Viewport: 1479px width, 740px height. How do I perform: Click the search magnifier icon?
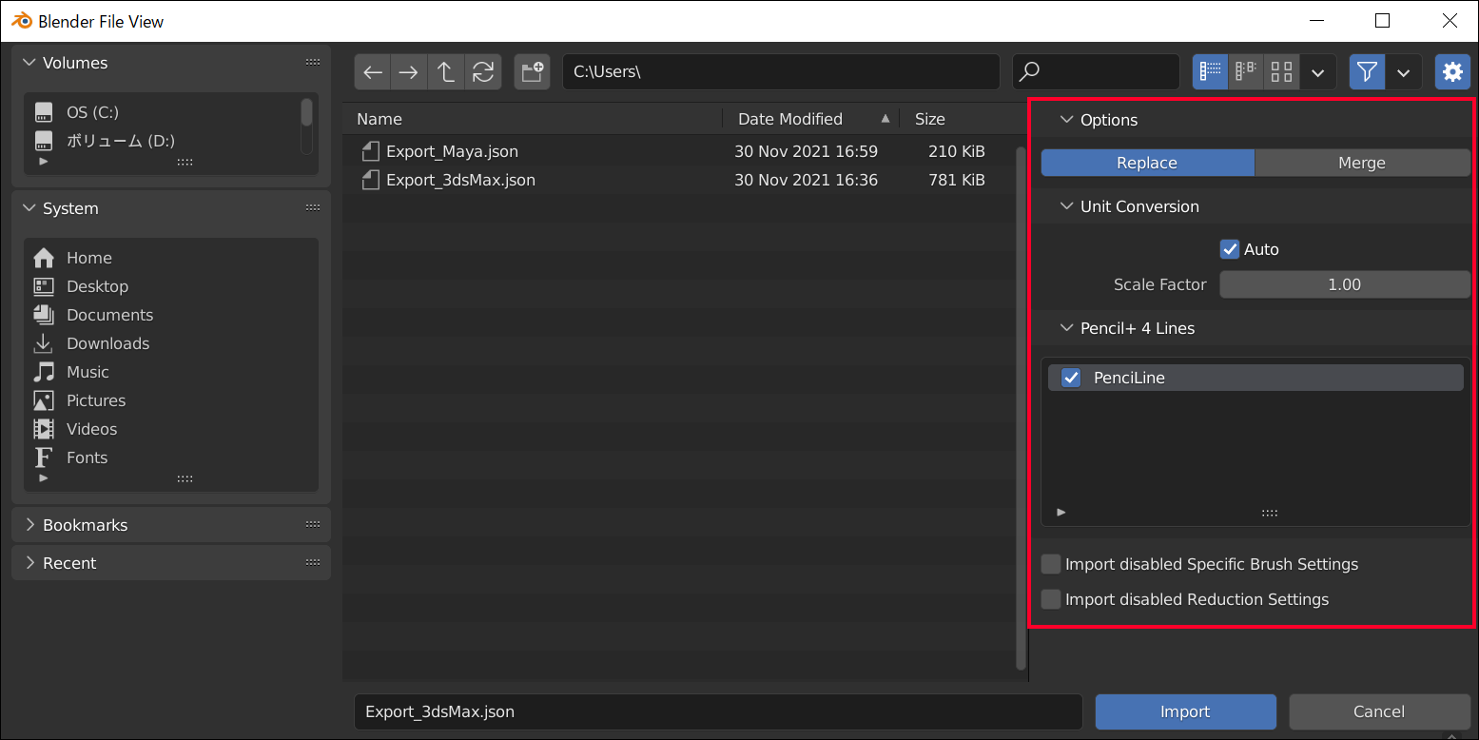coord(1029,72)
